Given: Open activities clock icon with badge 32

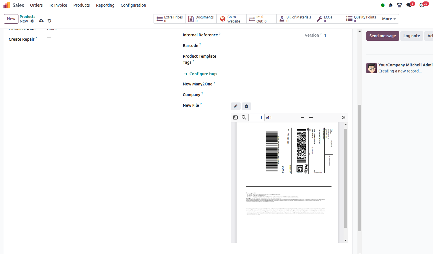Looking at the screenshot, I should [x=422, y=5].
